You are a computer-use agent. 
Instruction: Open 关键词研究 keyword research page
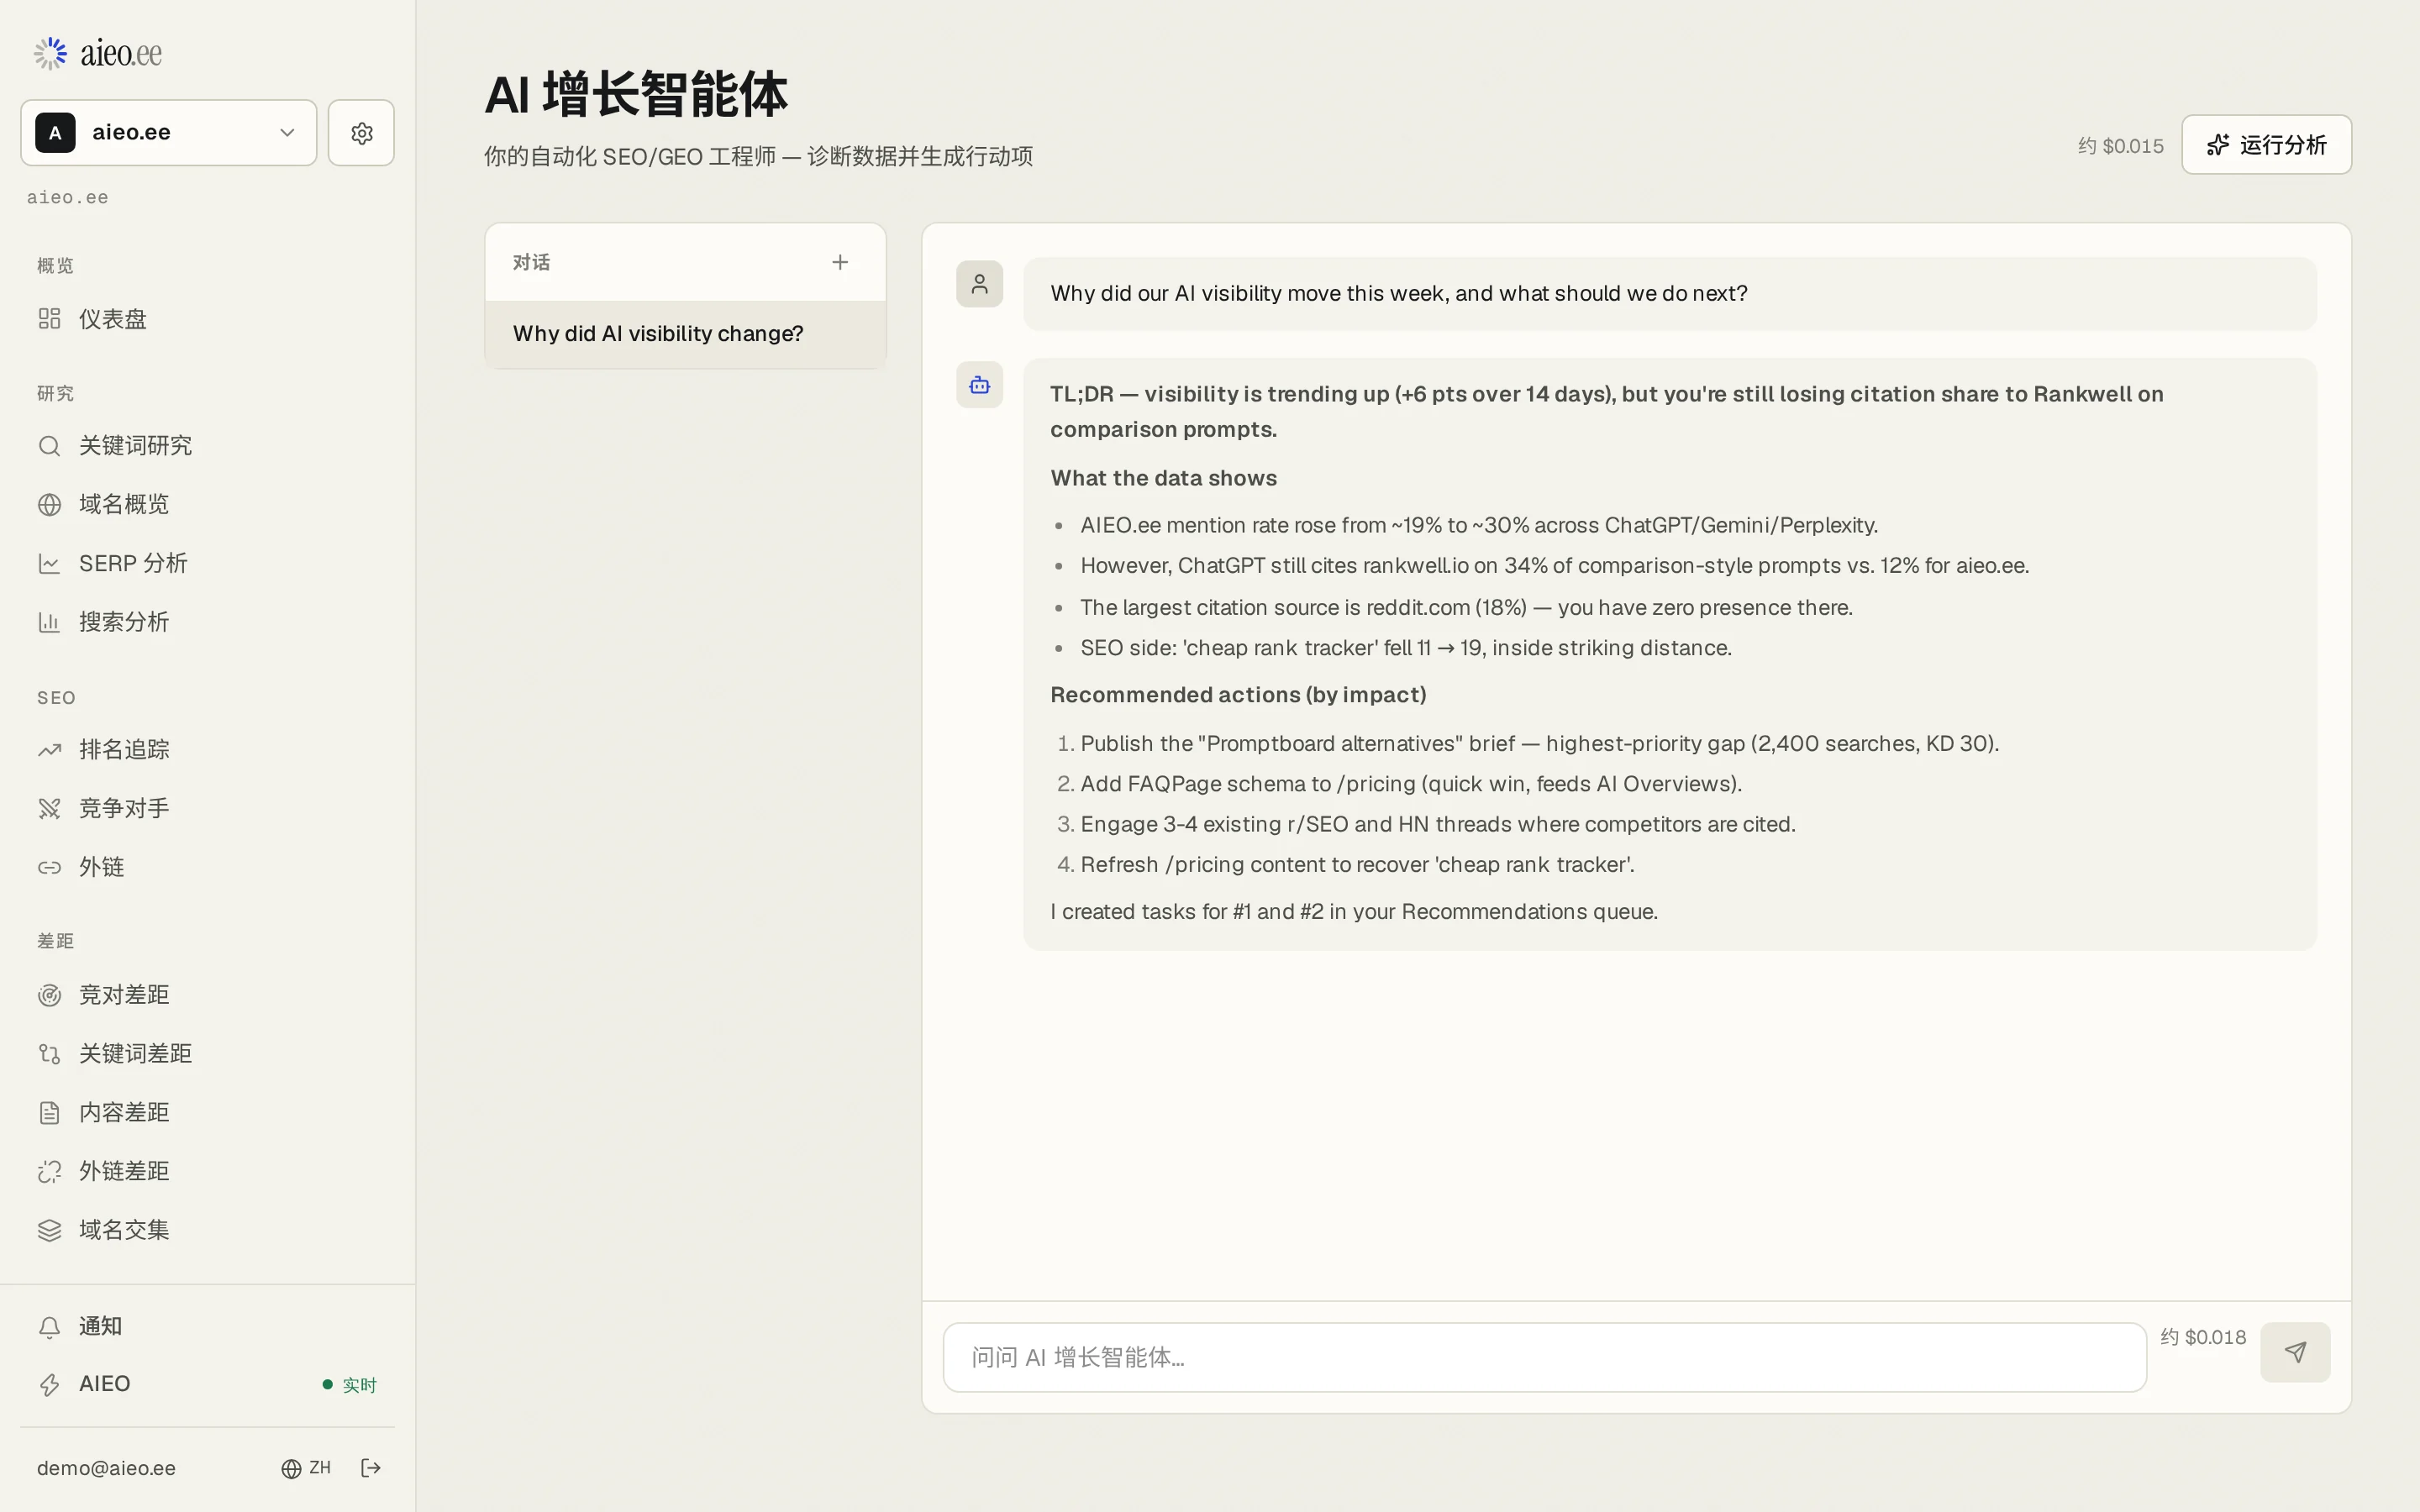point(207,445)
